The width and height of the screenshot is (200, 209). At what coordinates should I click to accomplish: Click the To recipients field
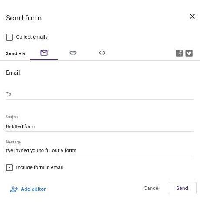coord(100,94)
